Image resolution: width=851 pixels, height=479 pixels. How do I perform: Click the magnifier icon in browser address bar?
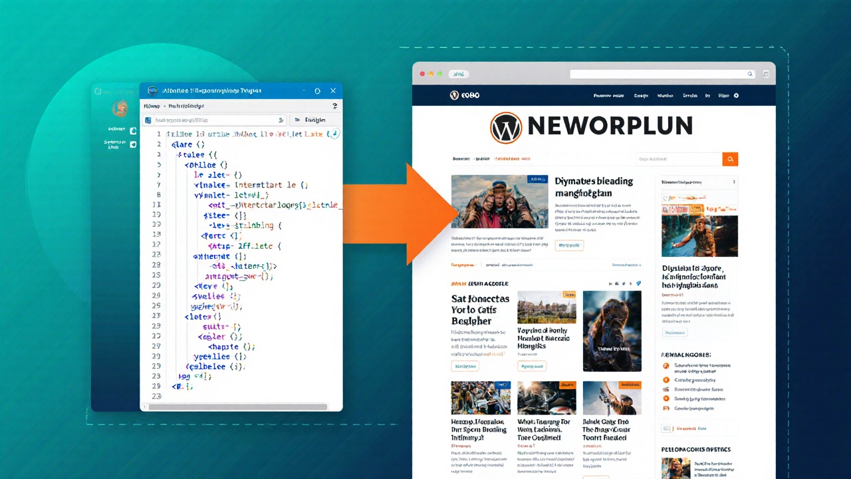[x=750, y=74]
